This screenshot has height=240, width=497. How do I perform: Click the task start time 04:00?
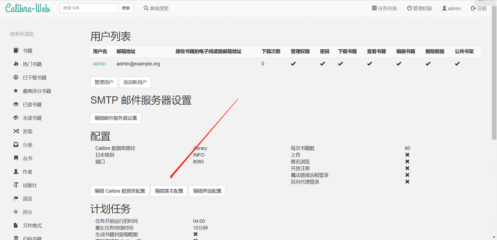pyautogui.click(x=199, y=221)
